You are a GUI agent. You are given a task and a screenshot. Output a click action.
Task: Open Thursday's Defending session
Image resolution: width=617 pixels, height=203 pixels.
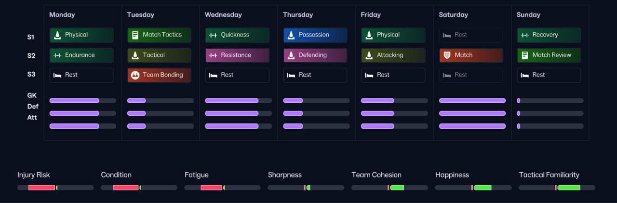click(315, 55)
